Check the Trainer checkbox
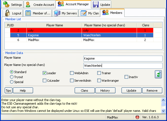Image resolution: width=167 pixels, height=121 pixels. (99, 73)
